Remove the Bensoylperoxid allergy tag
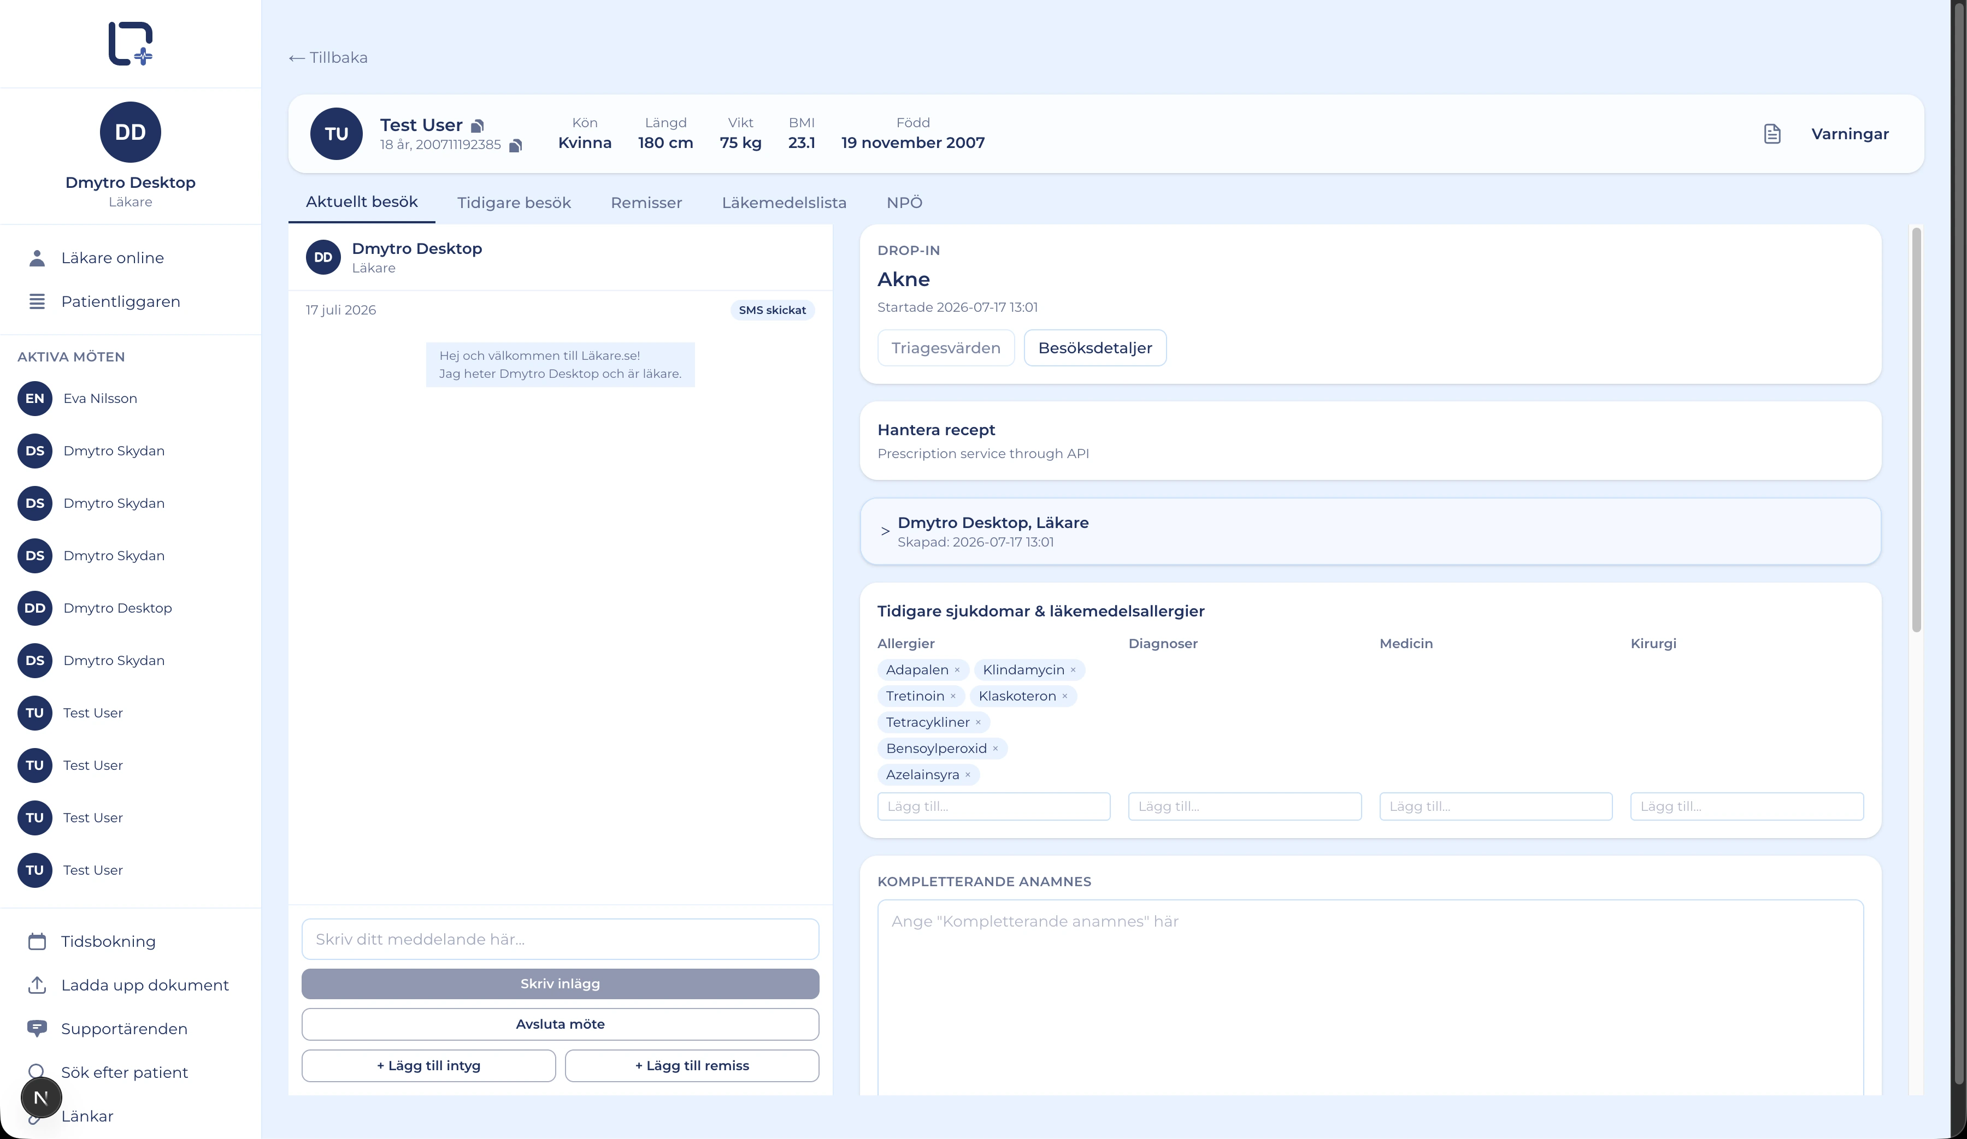 (995, 749)
